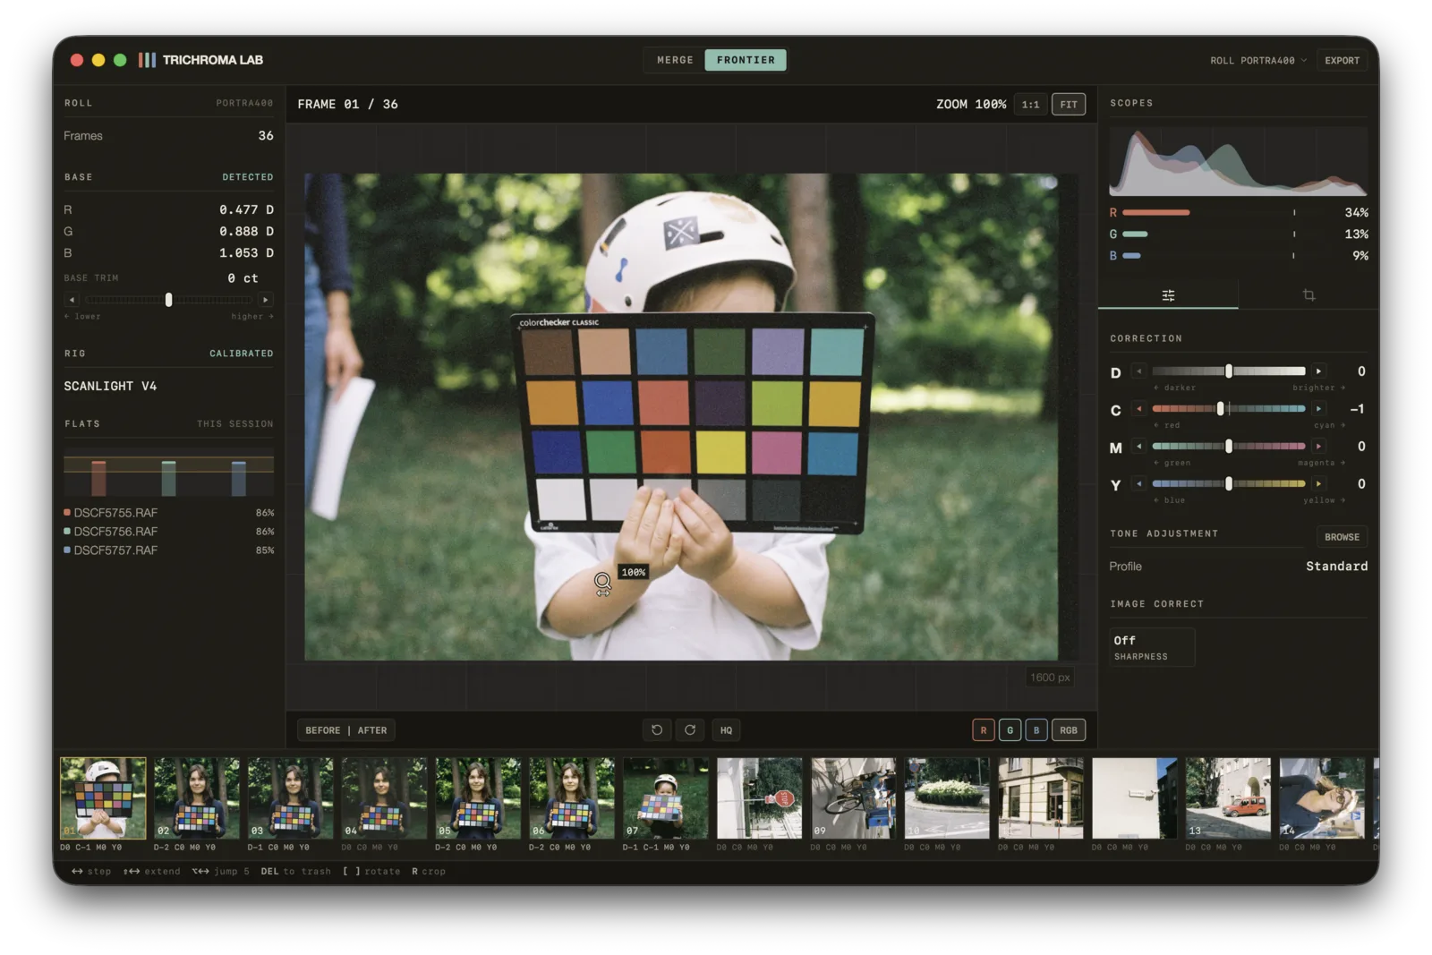Nudge Base Trim higher with right arrow
The height and width of the screenshot is (955, 1432).
pos(266,300)
